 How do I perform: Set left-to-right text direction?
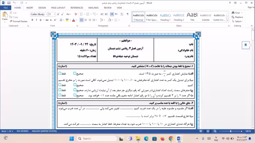point(112,14)
